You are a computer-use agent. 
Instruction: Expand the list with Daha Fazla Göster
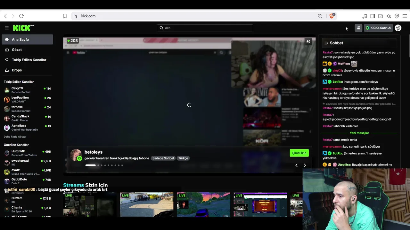click(15, 137)
